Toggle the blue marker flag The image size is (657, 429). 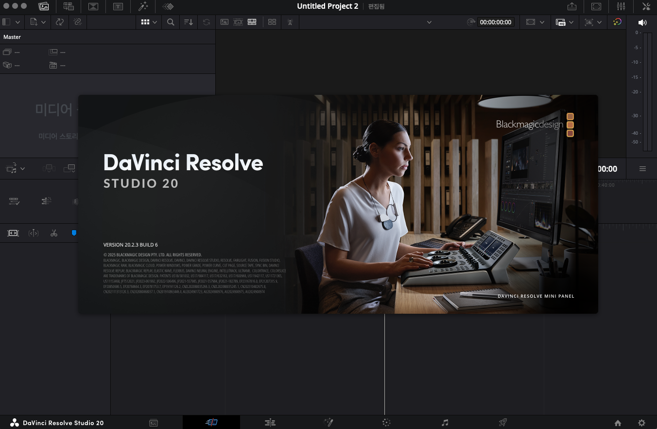74,233
